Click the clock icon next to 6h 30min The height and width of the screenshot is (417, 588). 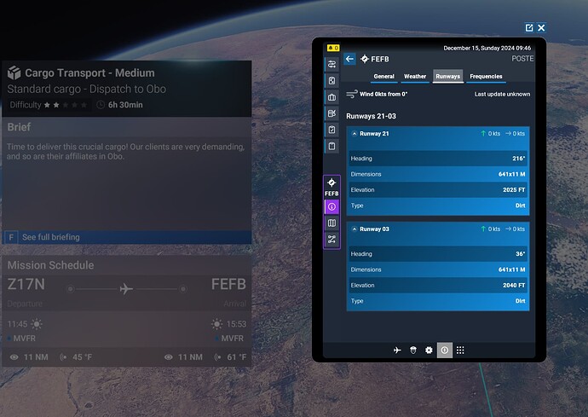point(101,105)
